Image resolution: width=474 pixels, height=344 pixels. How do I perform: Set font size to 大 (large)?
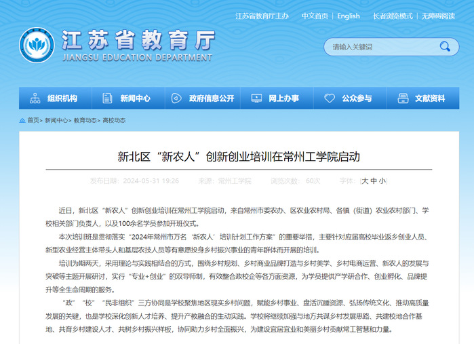(x=365, y=181)
